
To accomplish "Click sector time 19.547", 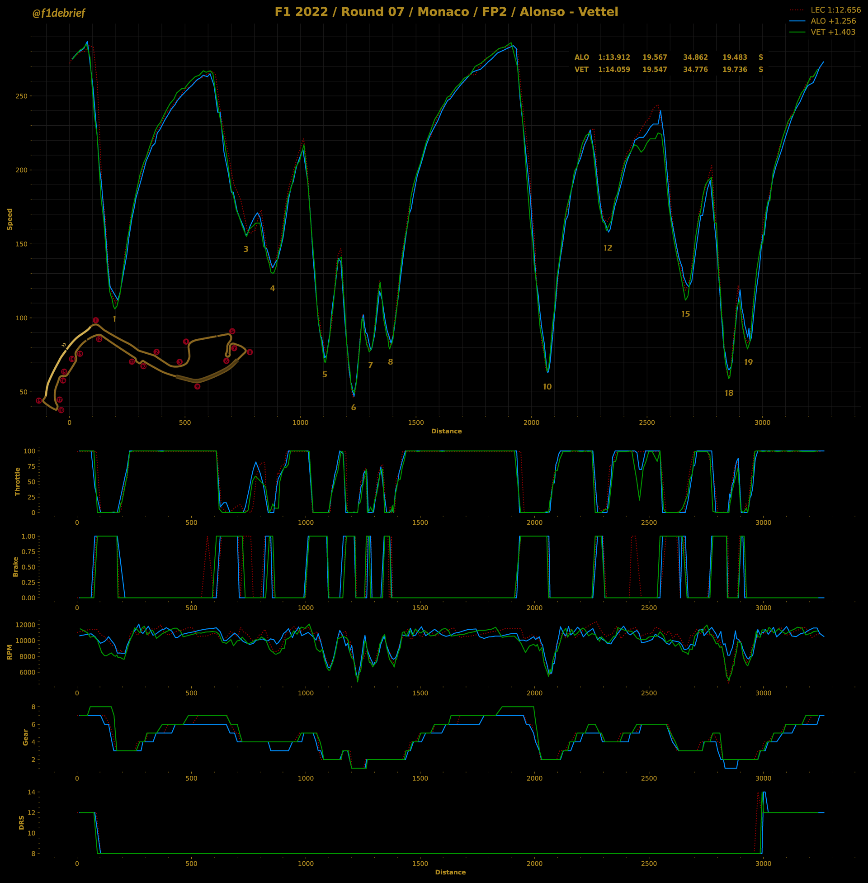I will [x=655, y=70].
